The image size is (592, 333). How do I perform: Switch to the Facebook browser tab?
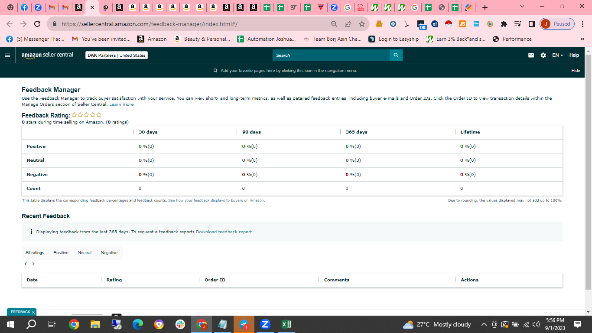tap(24, 7)
